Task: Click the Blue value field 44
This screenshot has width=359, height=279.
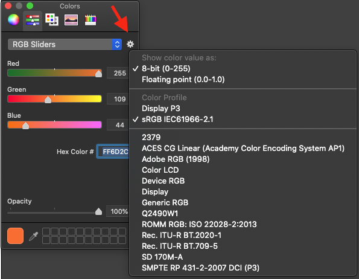Action: (x=118, y=125)
